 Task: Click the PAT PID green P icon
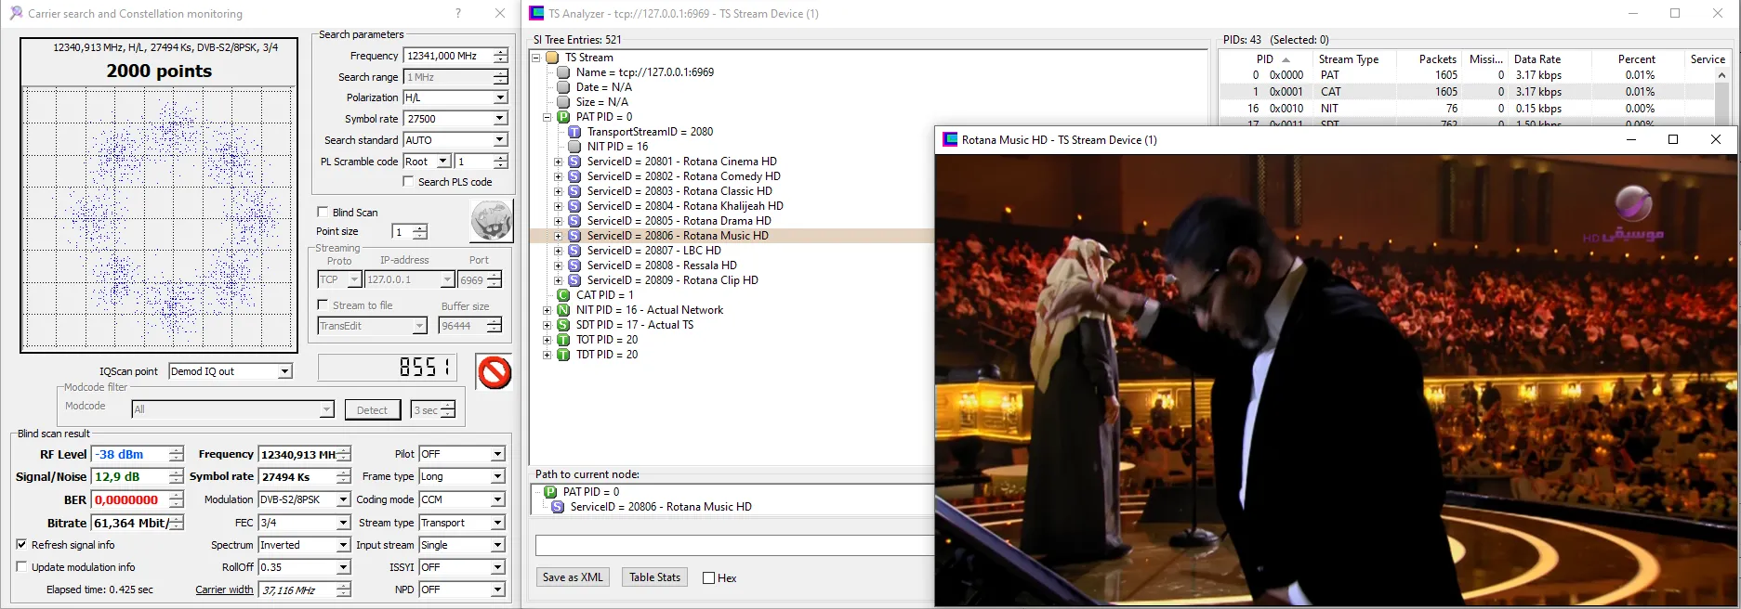(563, 117)
